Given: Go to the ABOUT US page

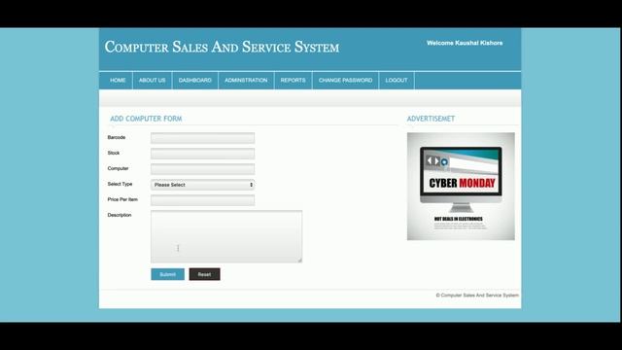Looking at the screenshot, I should (152, 80).
